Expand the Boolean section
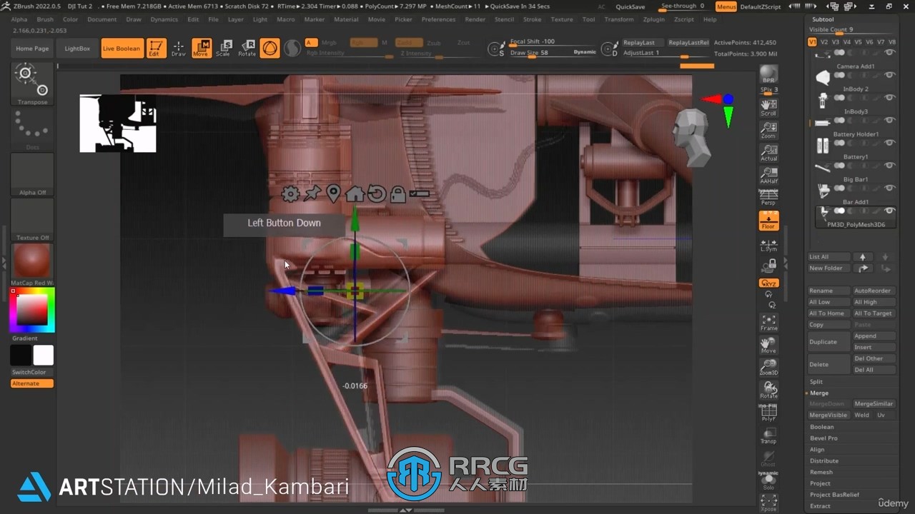 [821, 427]
